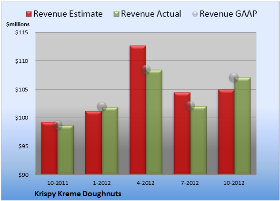280x201 pixels.
Task: Click the Krispy Kreme Doughnuts chart title
Action: pyautogui.click(x=78, y=194)
